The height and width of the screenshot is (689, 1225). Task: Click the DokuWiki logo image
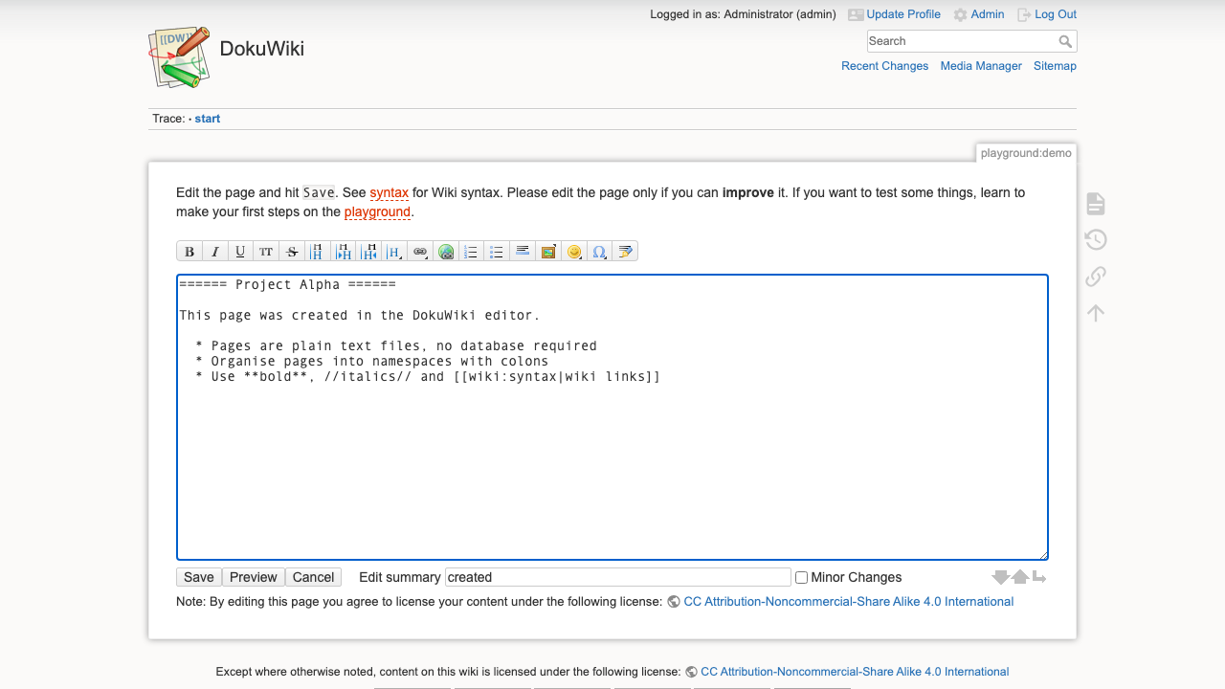coord(180,56)
